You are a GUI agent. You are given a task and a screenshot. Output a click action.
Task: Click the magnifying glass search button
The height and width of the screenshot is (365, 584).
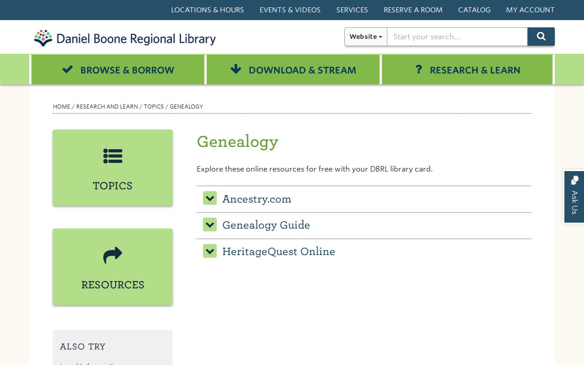[541, 36]
